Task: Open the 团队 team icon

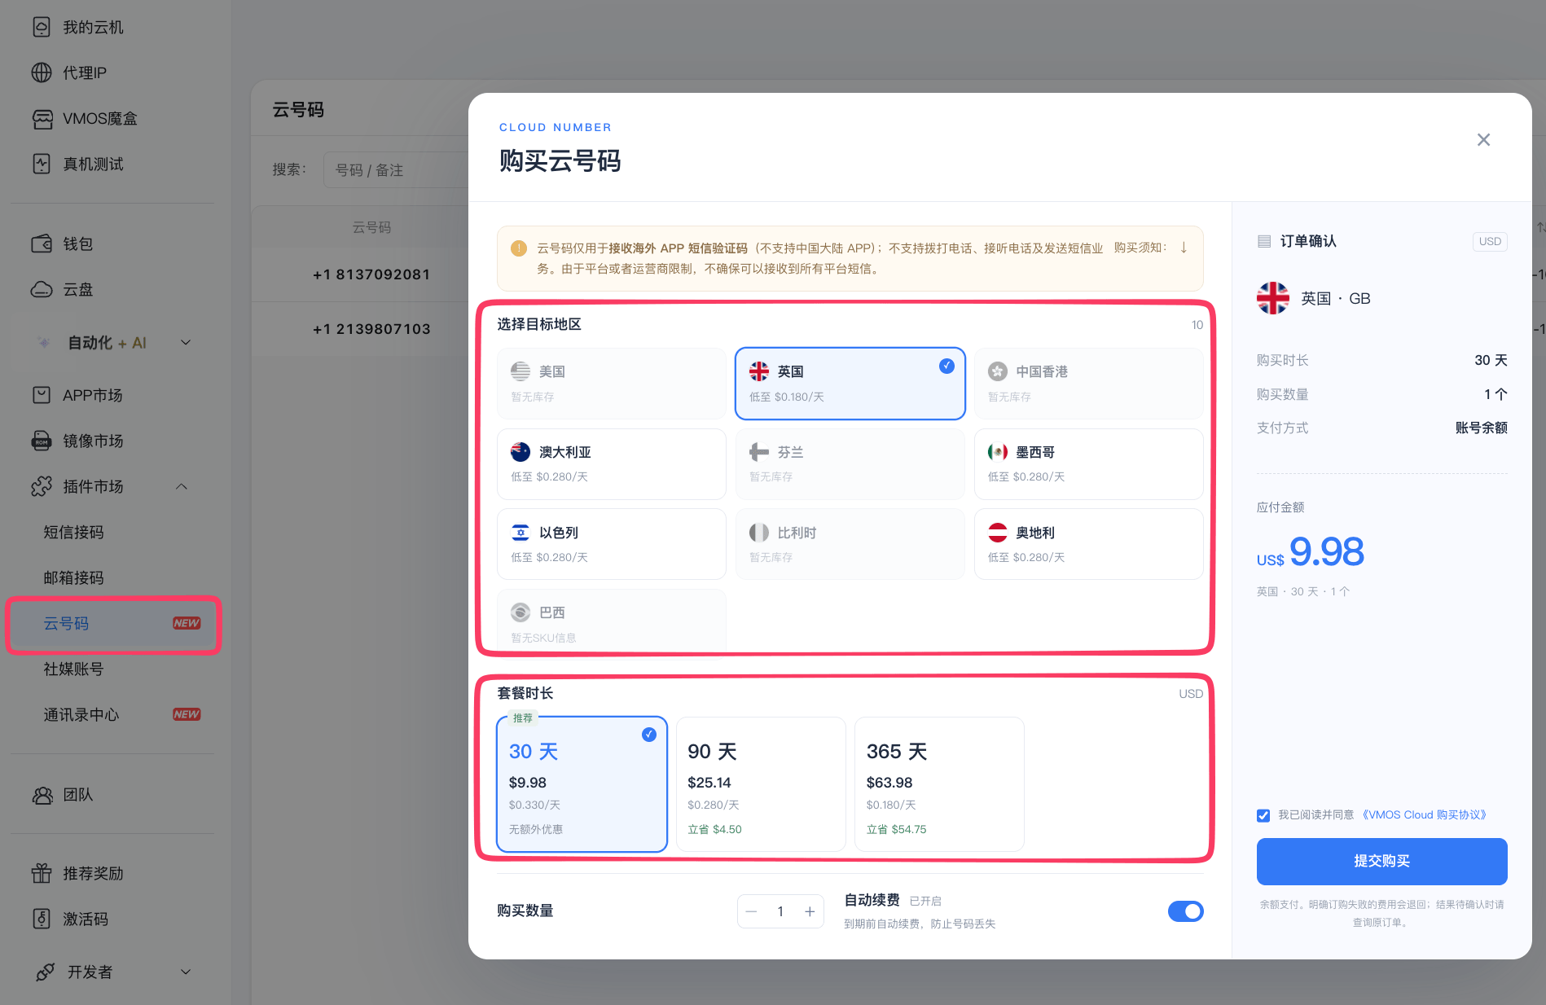Action: [42, 795]
